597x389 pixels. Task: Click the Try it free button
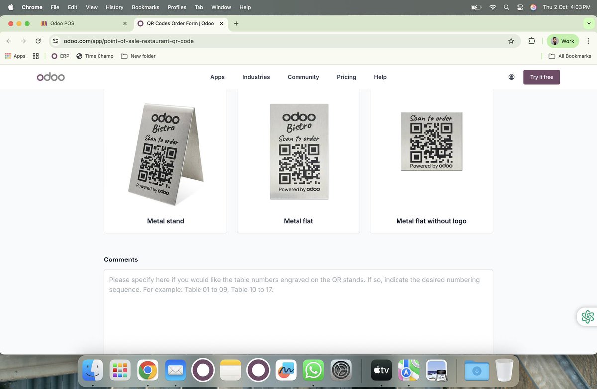541,77
